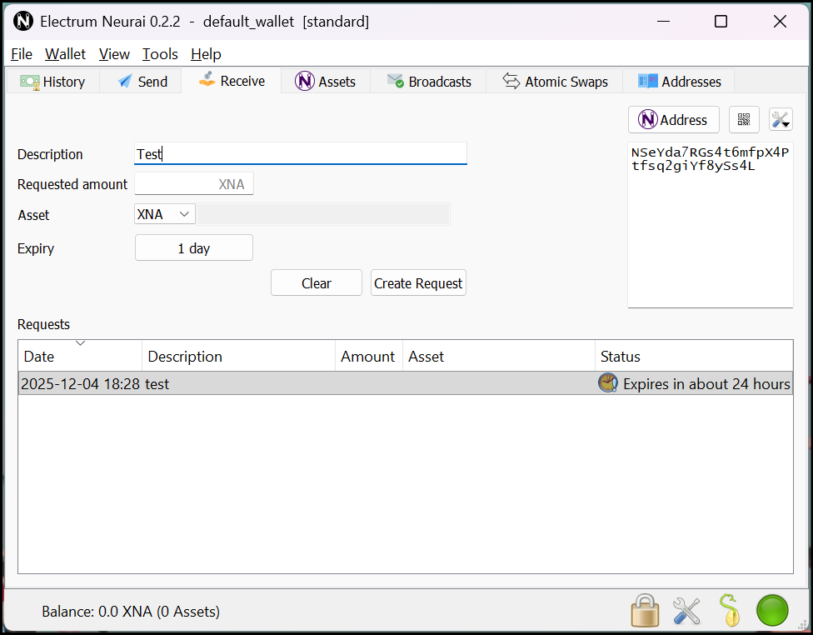Open wallet preferences via the wrench icon
This screenshot has height=635, width=813.
tap(686, 610)
